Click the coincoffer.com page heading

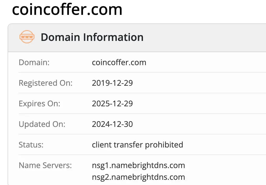67,10
